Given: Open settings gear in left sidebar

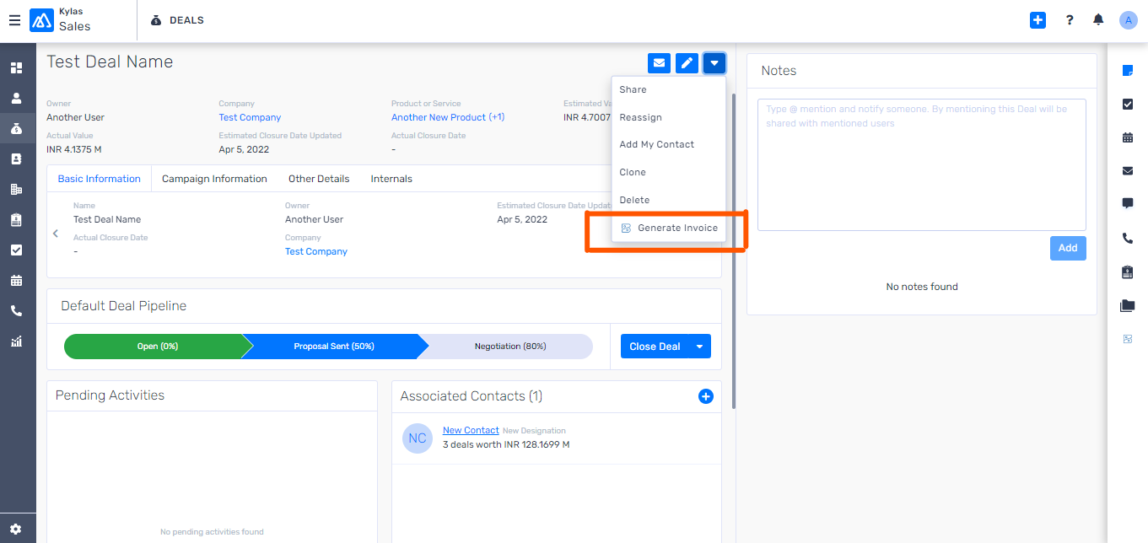Looking at the screenshot, I should point(16,529).
